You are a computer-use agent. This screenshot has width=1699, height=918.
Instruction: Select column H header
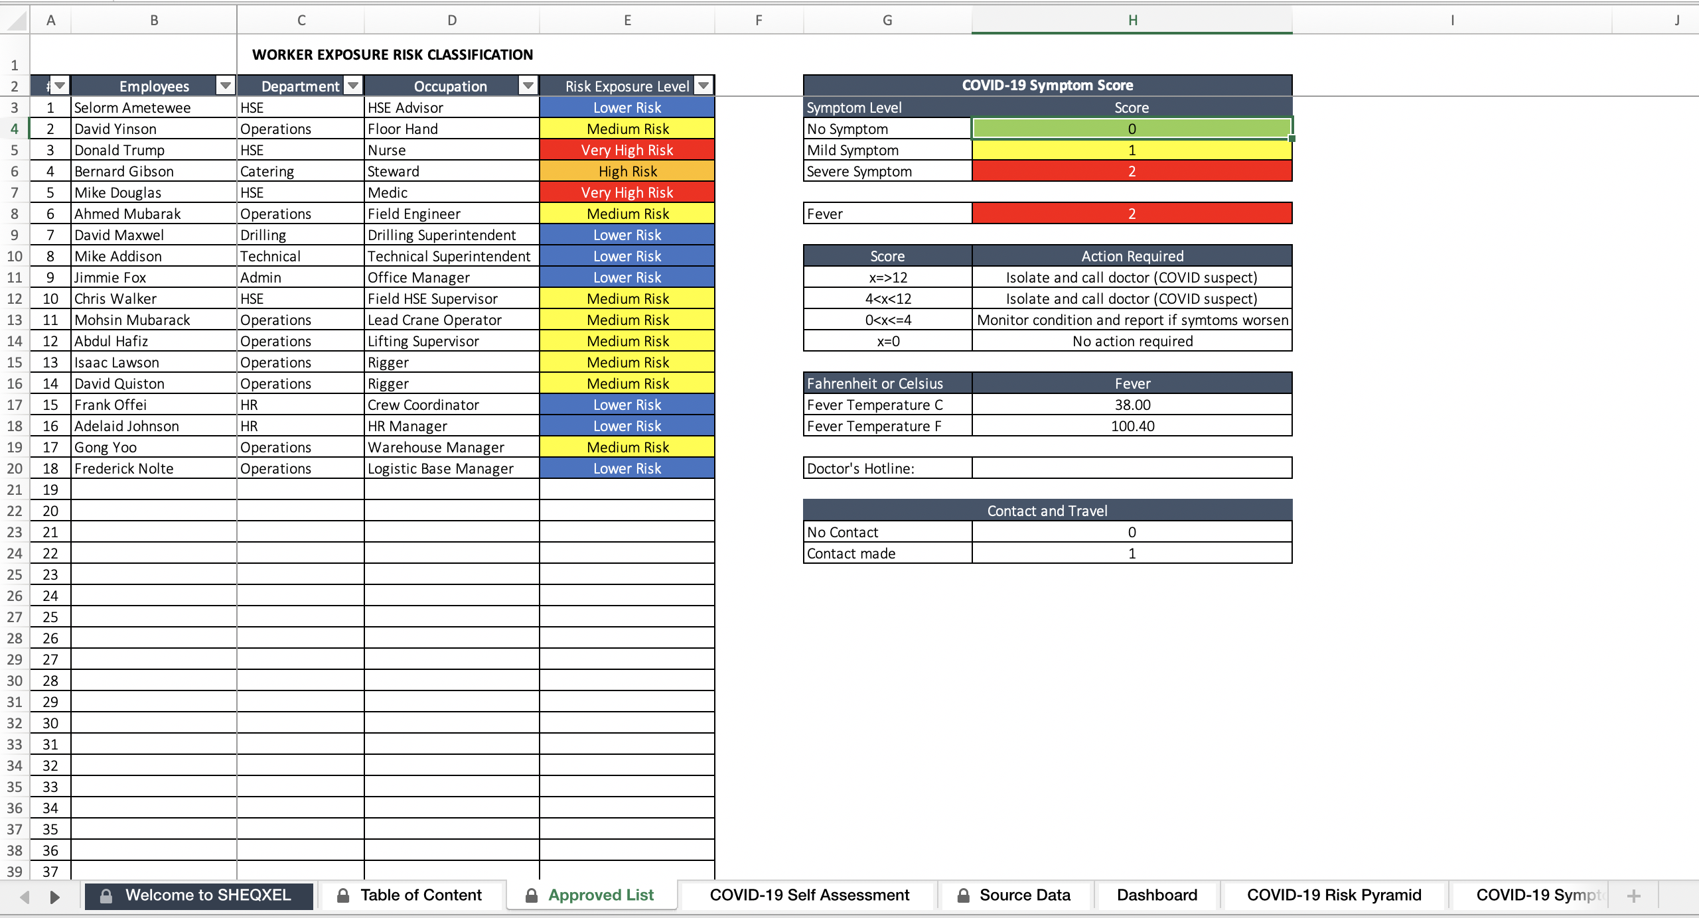(1132, 21)
